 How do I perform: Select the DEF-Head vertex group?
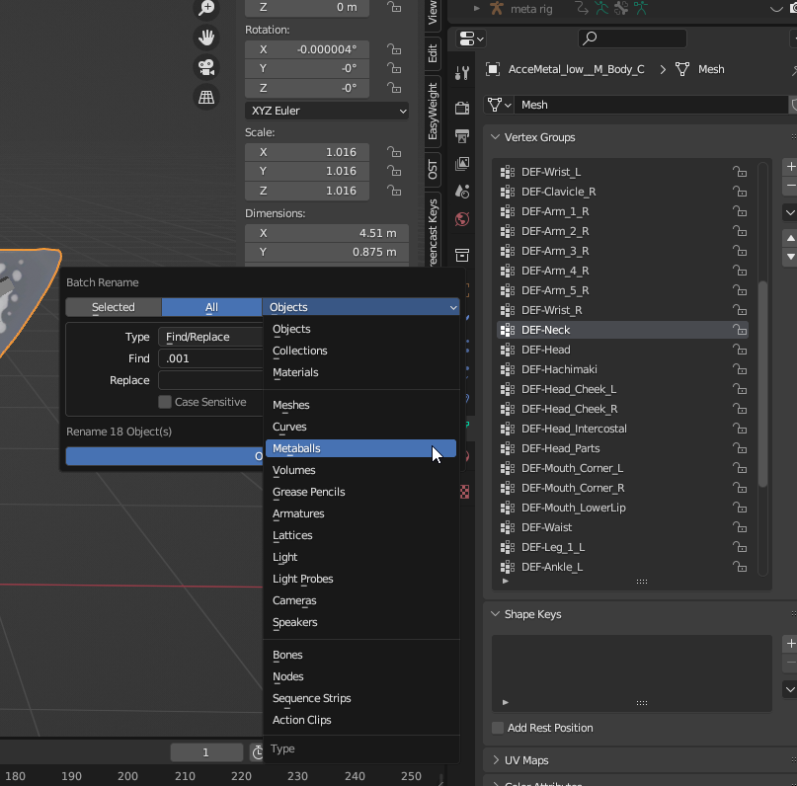pyautogui.click(x=622, y=350)
